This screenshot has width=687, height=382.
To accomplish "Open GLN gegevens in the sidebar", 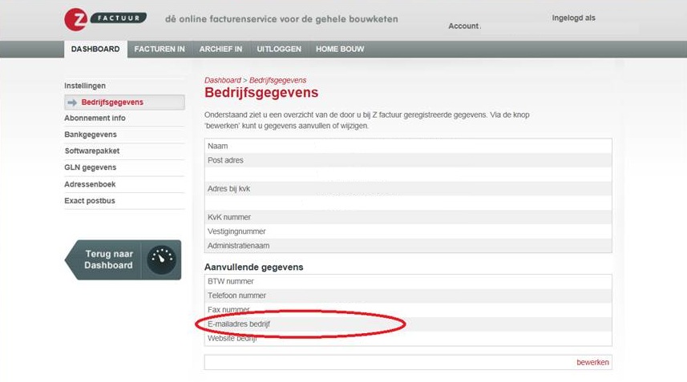I will [91, 167].
